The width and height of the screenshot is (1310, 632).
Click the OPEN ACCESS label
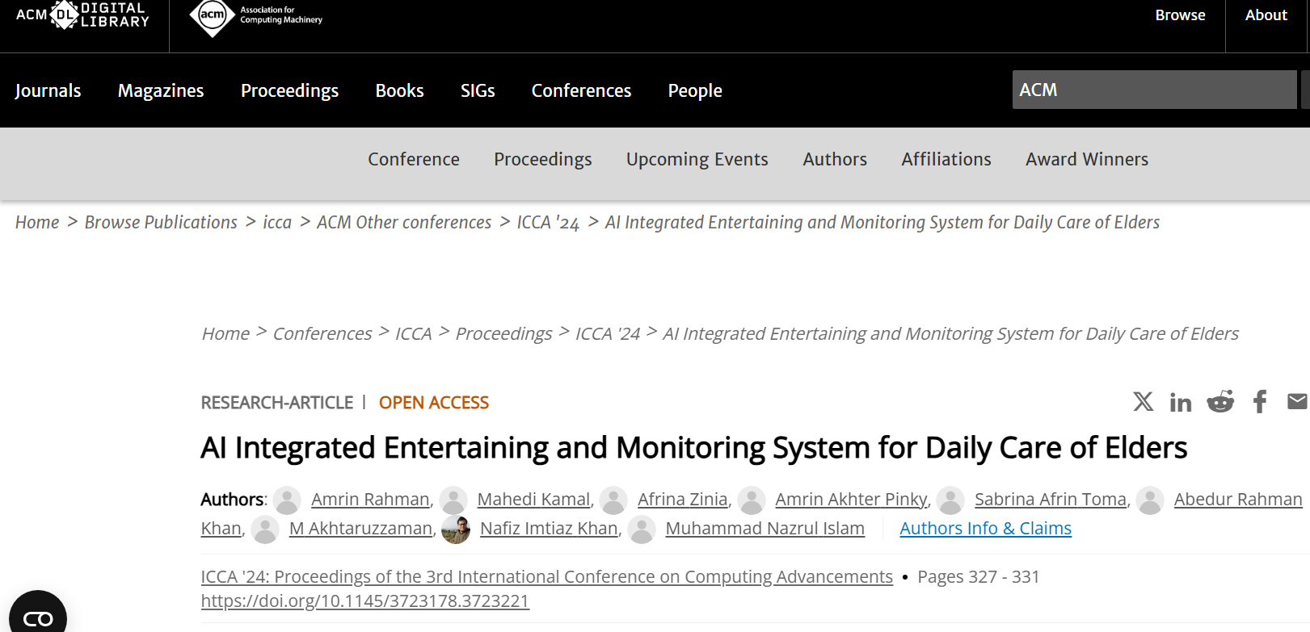434,403
